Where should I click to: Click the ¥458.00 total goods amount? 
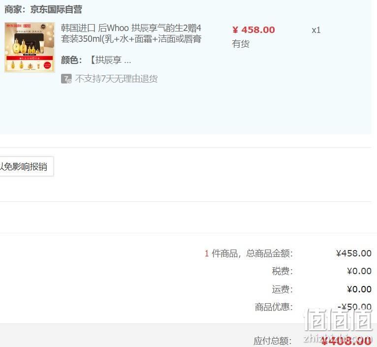click(354, 253)
